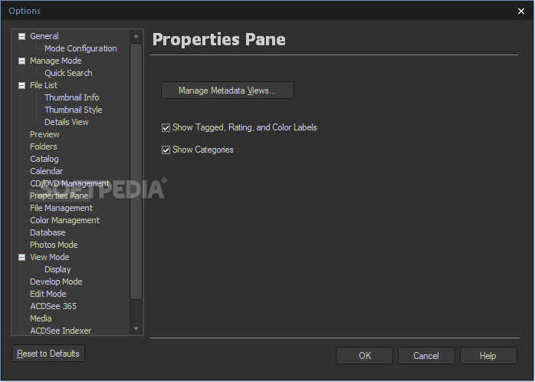Viewport: 535px width, 382px height.
Task: Open Color Management settings
Action: point(65,220)
